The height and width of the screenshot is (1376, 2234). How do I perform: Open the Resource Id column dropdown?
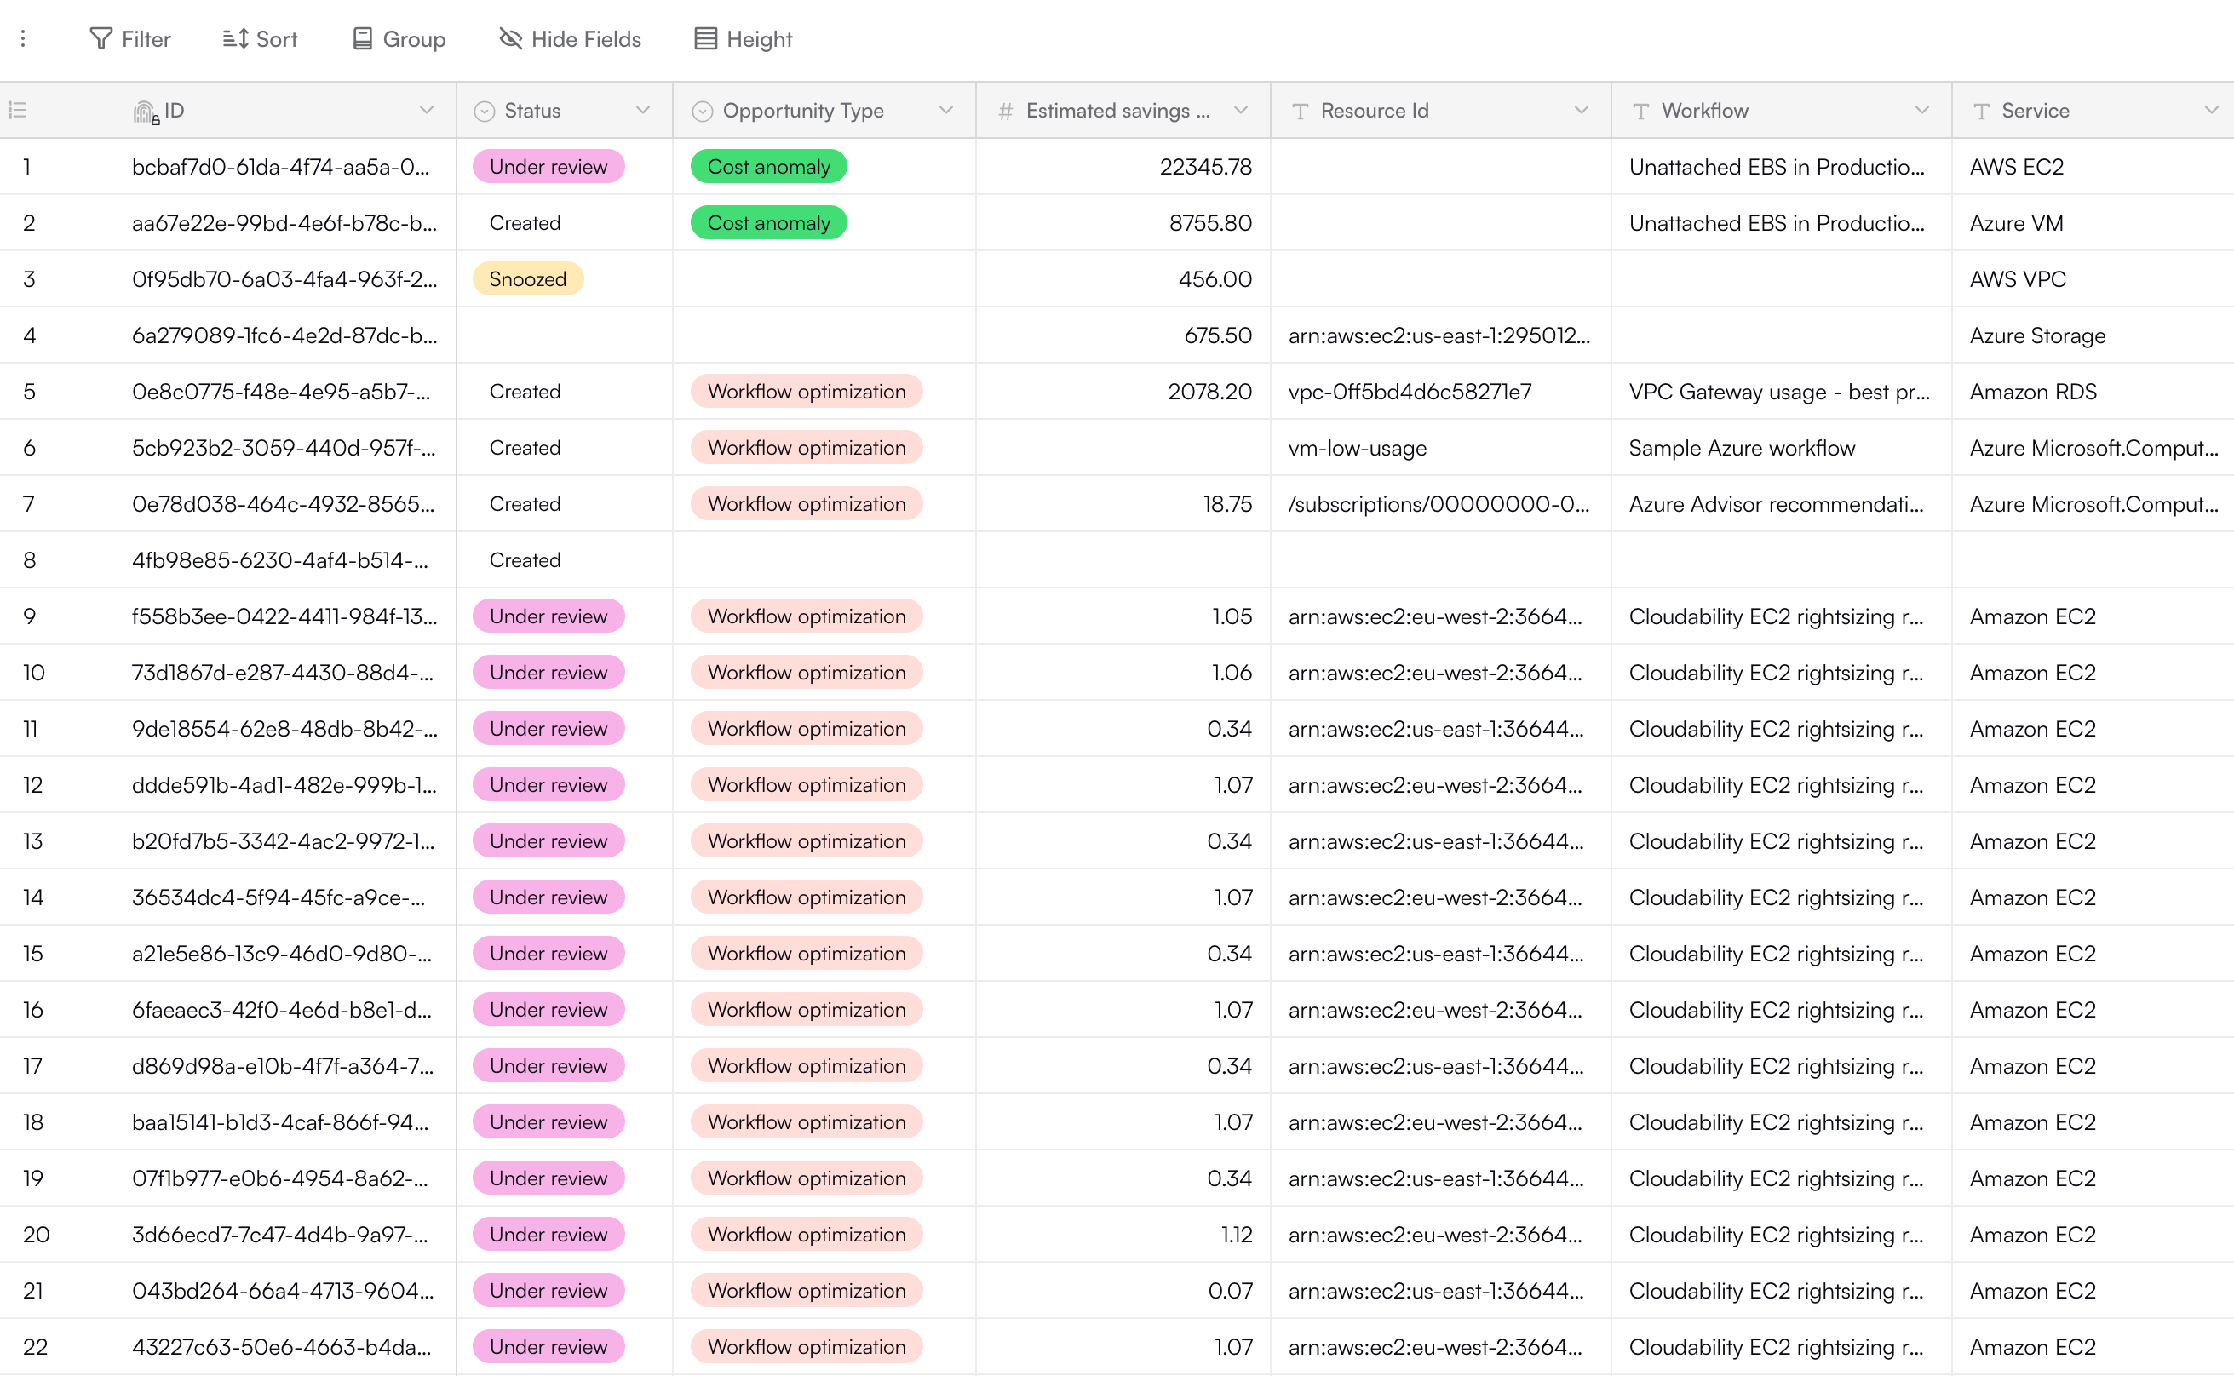pyautogui.click(x=1582, y=111)
